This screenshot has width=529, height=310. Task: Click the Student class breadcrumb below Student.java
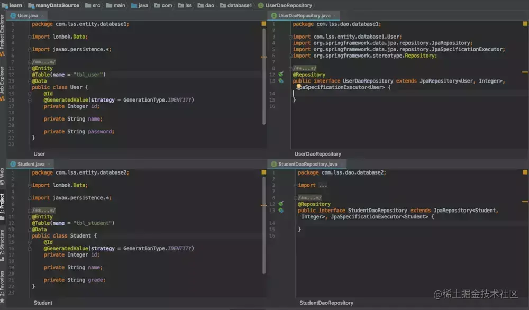pyautogui.click(x=43, y=303)
